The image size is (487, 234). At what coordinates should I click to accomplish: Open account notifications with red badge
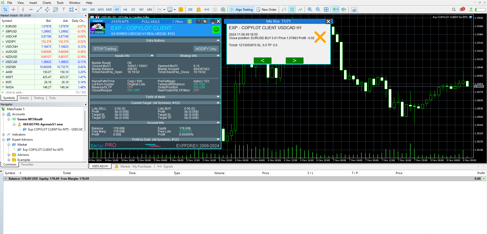[462, 9]
